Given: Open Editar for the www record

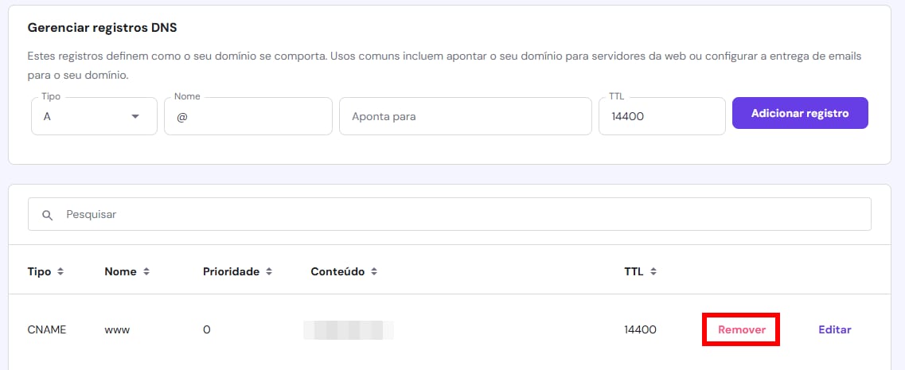Looking at the screenshot, I should point(834,329).
